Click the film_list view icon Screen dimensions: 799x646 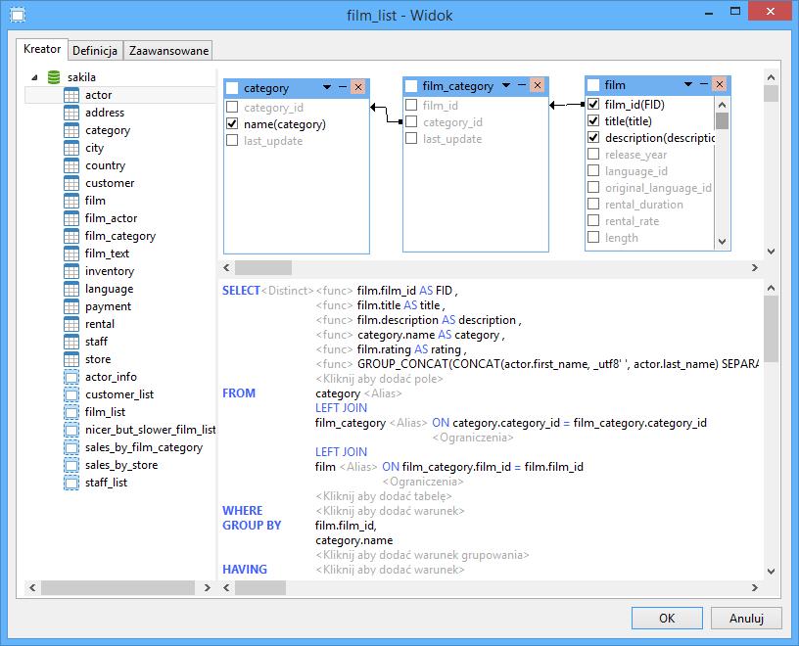click(x=71, y=412)
